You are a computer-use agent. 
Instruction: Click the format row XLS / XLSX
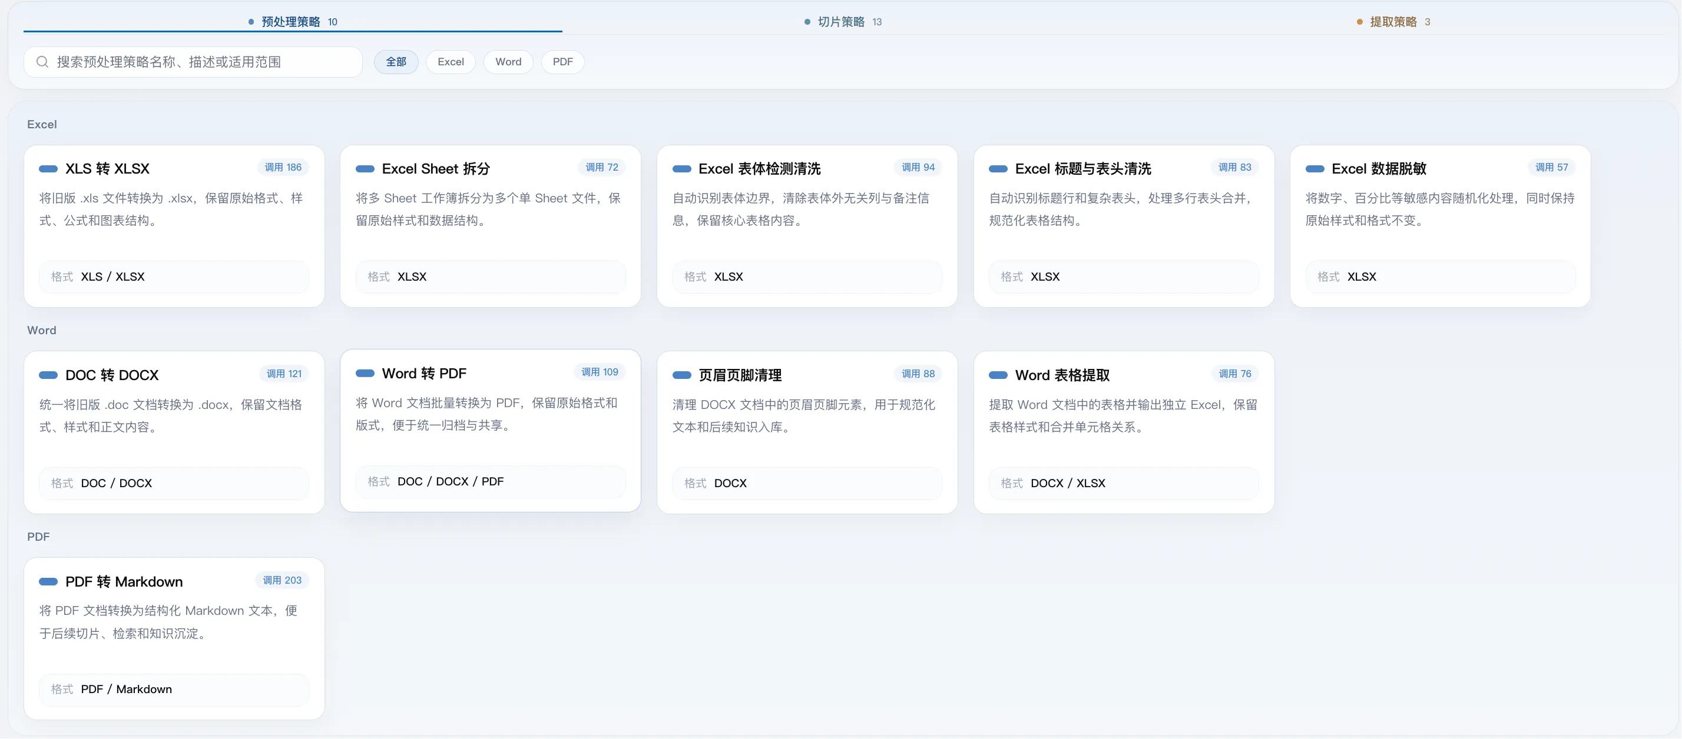coord(174,277)
